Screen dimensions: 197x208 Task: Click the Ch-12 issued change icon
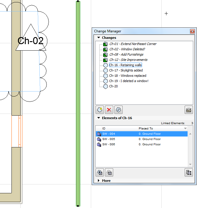106,60
